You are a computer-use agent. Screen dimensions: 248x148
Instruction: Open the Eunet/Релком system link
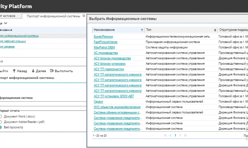(x=103, y=37)
